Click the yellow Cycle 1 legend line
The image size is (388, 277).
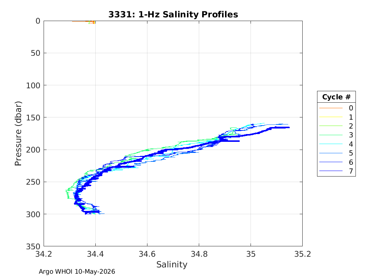[331, 117]
